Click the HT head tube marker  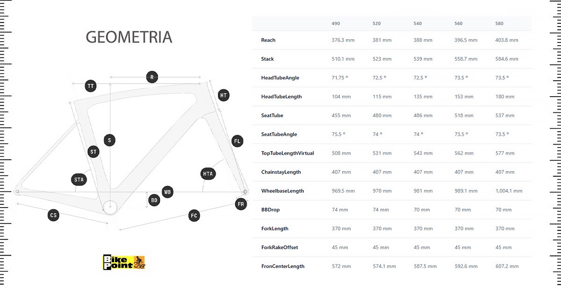click(x=224, y=95)
